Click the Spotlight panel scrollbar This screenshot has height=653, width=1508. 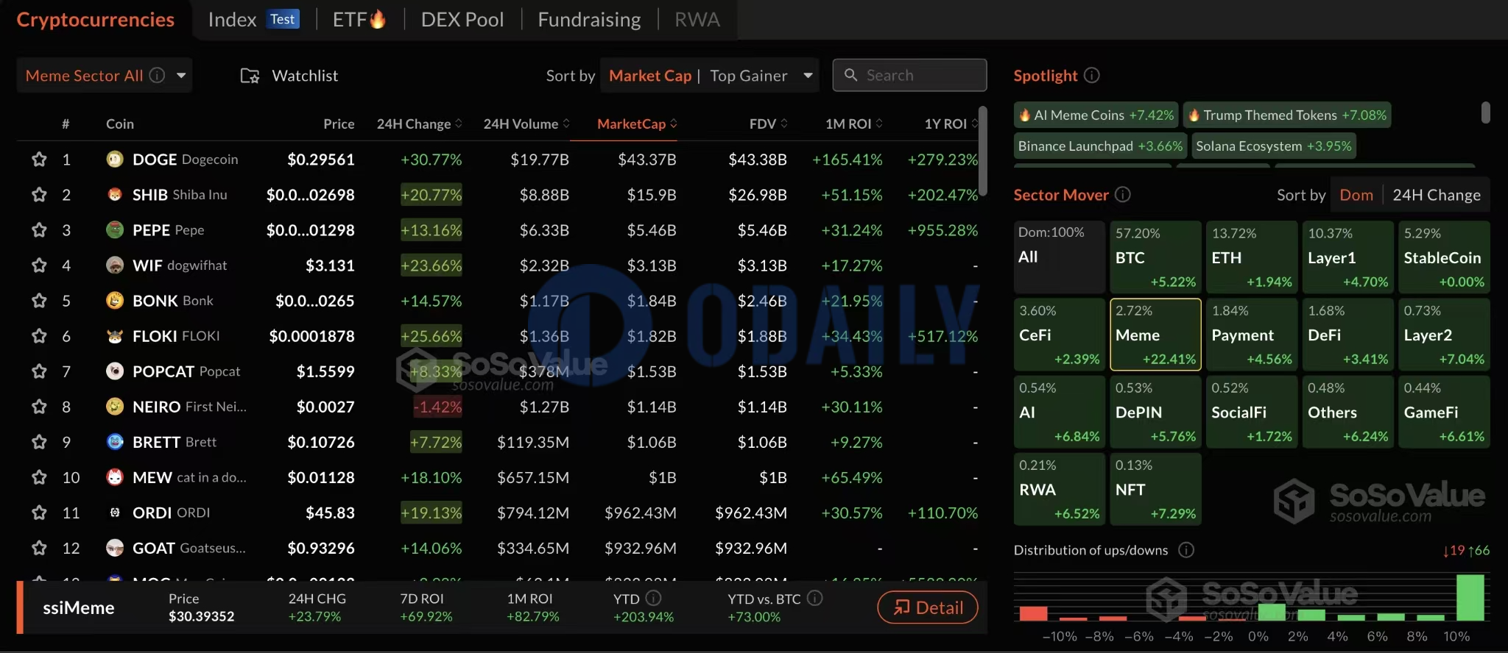point(1485,113)
